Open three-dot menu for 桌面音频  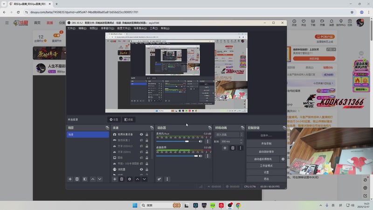[208, 156]
